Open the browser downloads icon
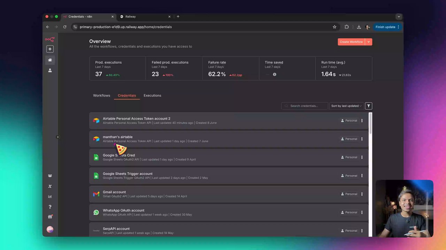 359,27
